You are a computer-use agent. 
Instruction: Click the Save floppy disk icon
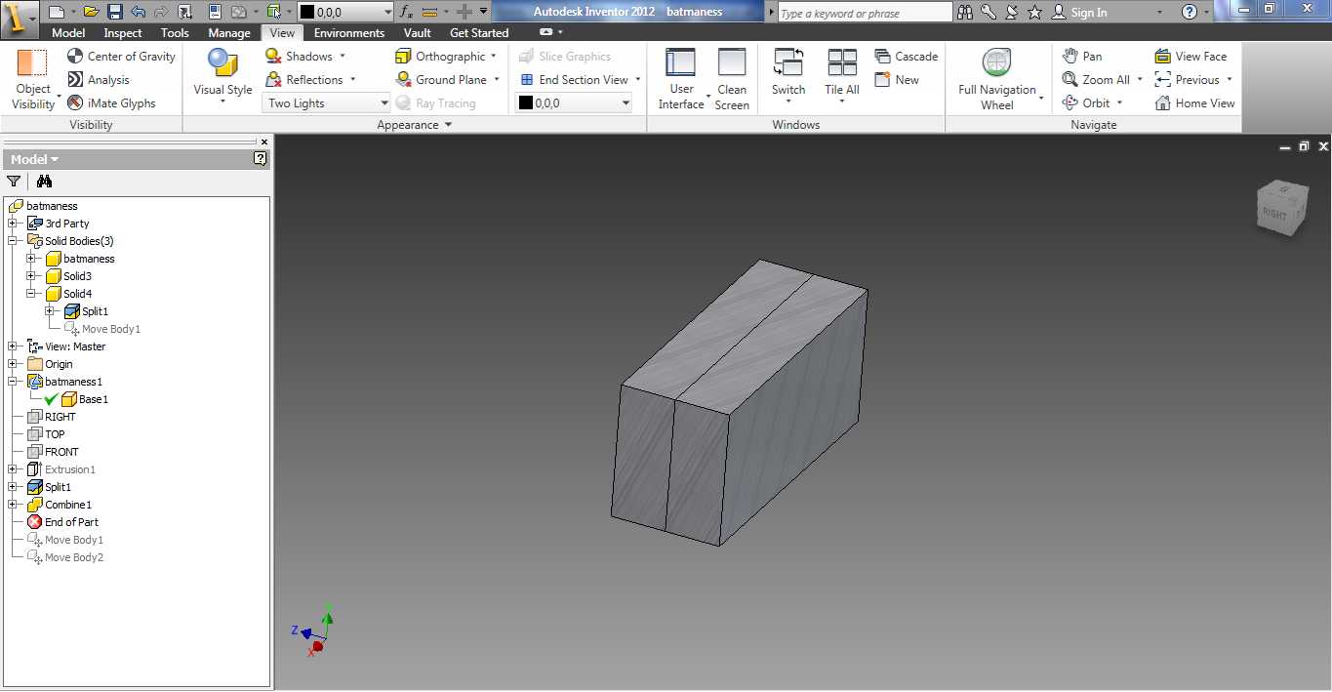(x=114, y=12)
